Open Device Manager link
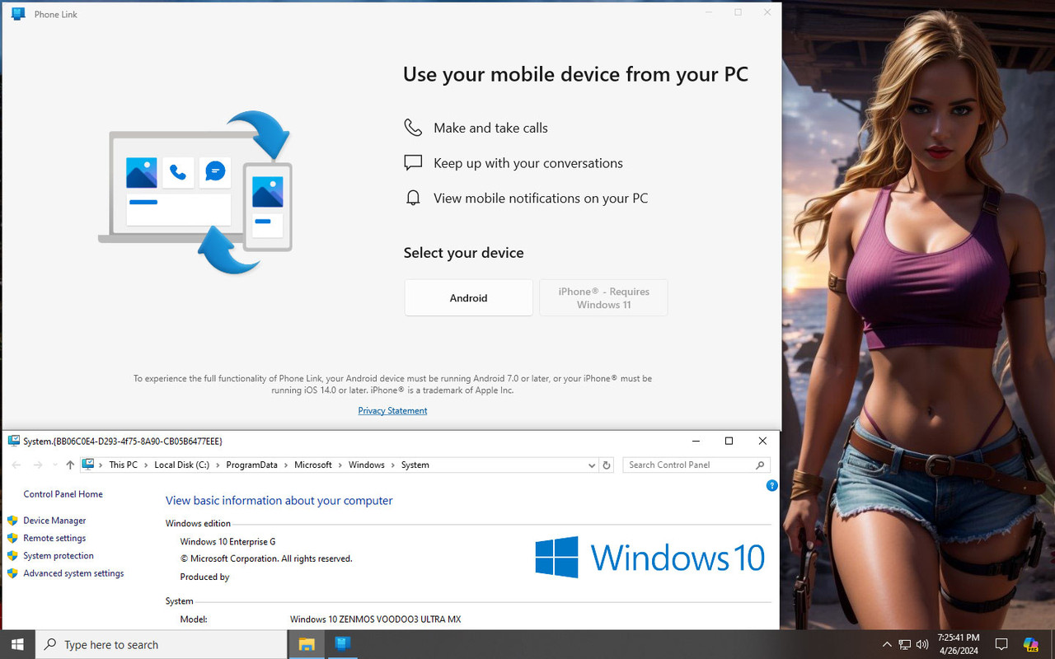The height and width of the screenshot is (659, 1055). pyautogui.click(x=54, y=521)
